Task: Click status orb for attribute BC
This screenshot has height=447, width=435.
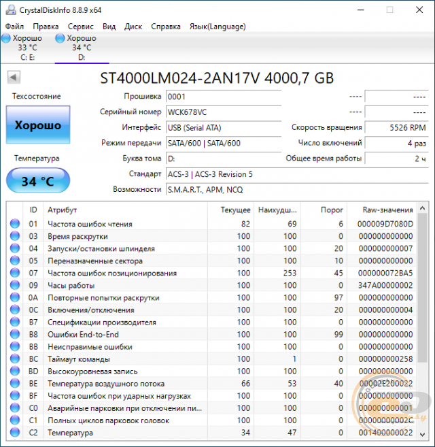Action: click(15, 359)
